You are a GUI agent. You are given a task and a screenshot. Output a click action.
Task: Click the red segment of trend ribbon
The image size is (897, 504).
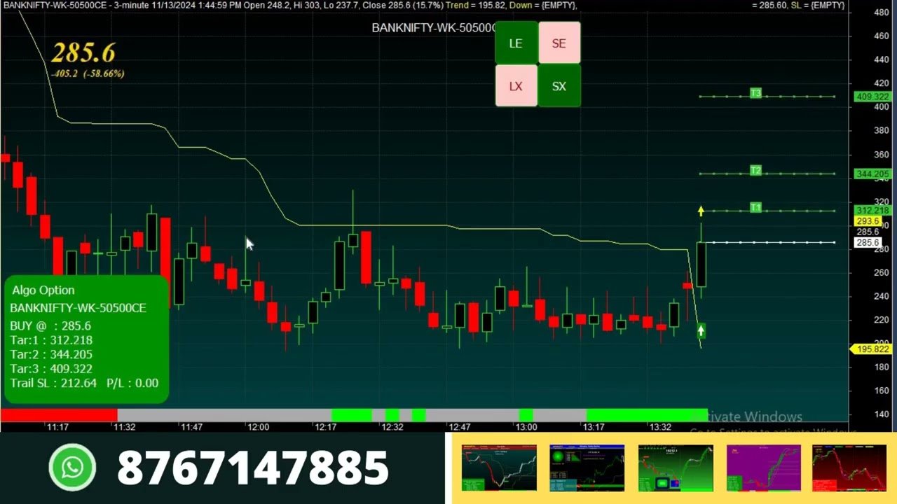pyautogui.click(x=59, y=415)
